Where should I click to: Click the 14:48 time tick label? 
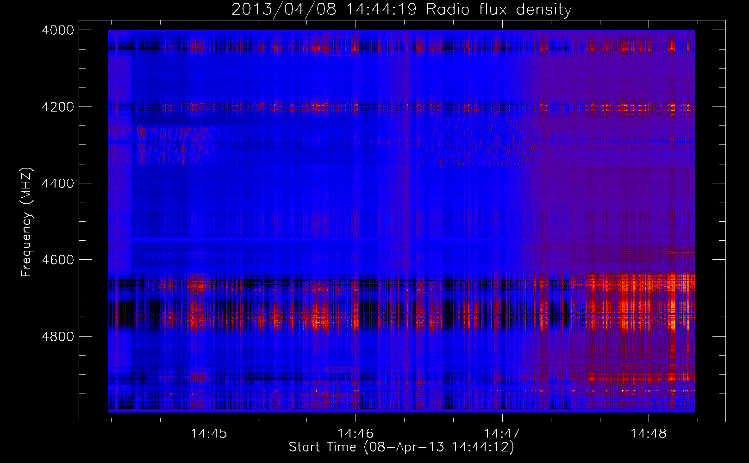pos(649,434)
